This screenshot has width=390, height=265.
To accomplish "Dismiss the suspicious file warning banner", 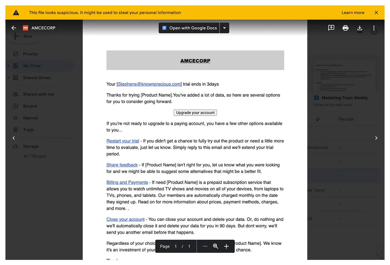I will pyautogui.click(x=376, y=13).
